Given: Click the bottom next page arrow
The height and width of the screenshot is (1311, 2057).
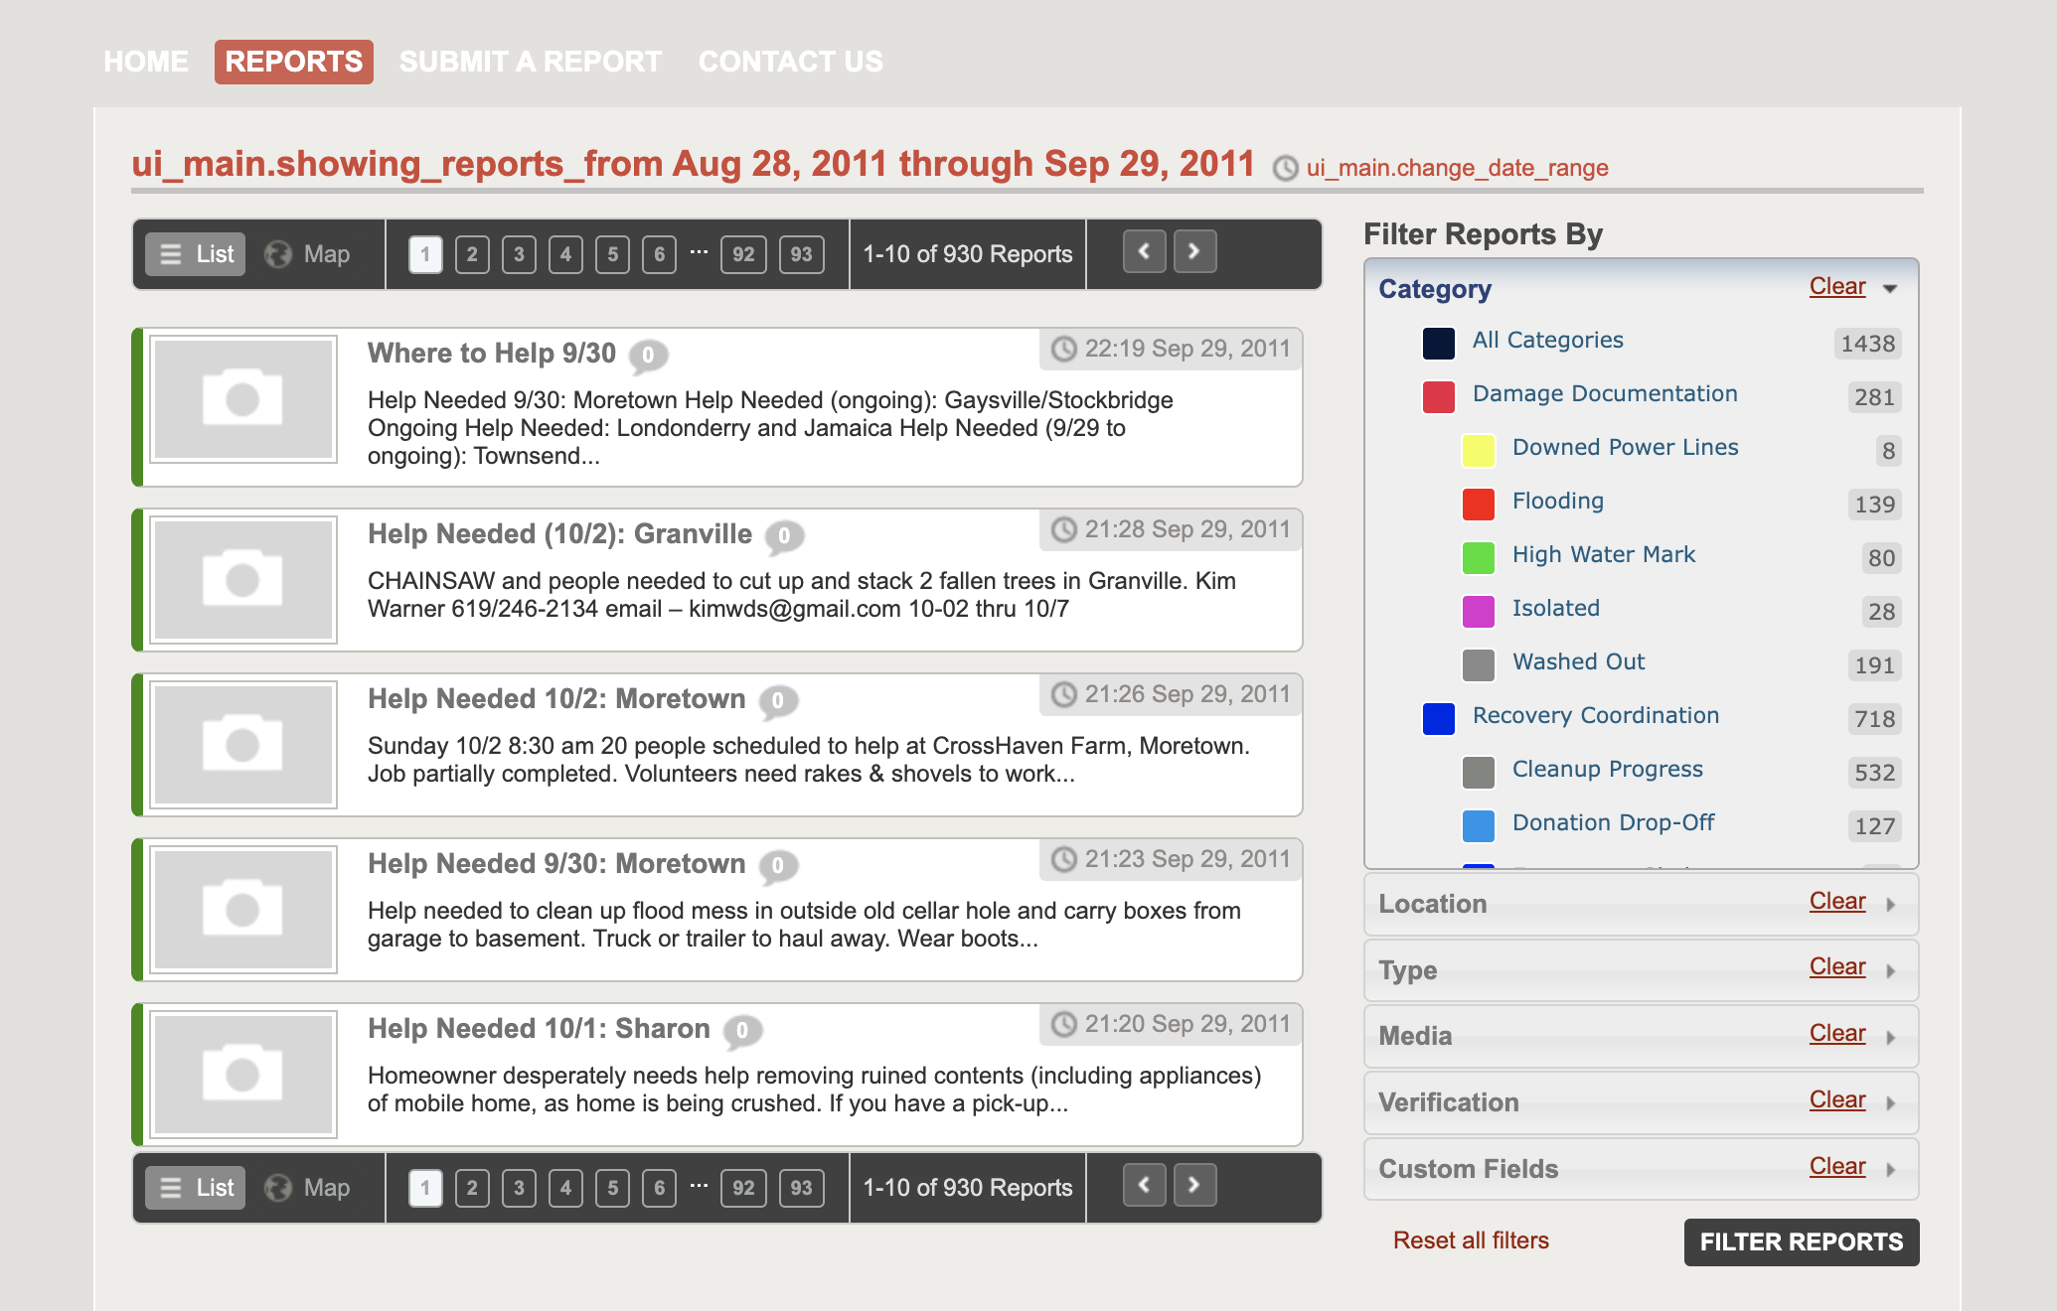Looking at the screenshot, I should (1194, 1186).
